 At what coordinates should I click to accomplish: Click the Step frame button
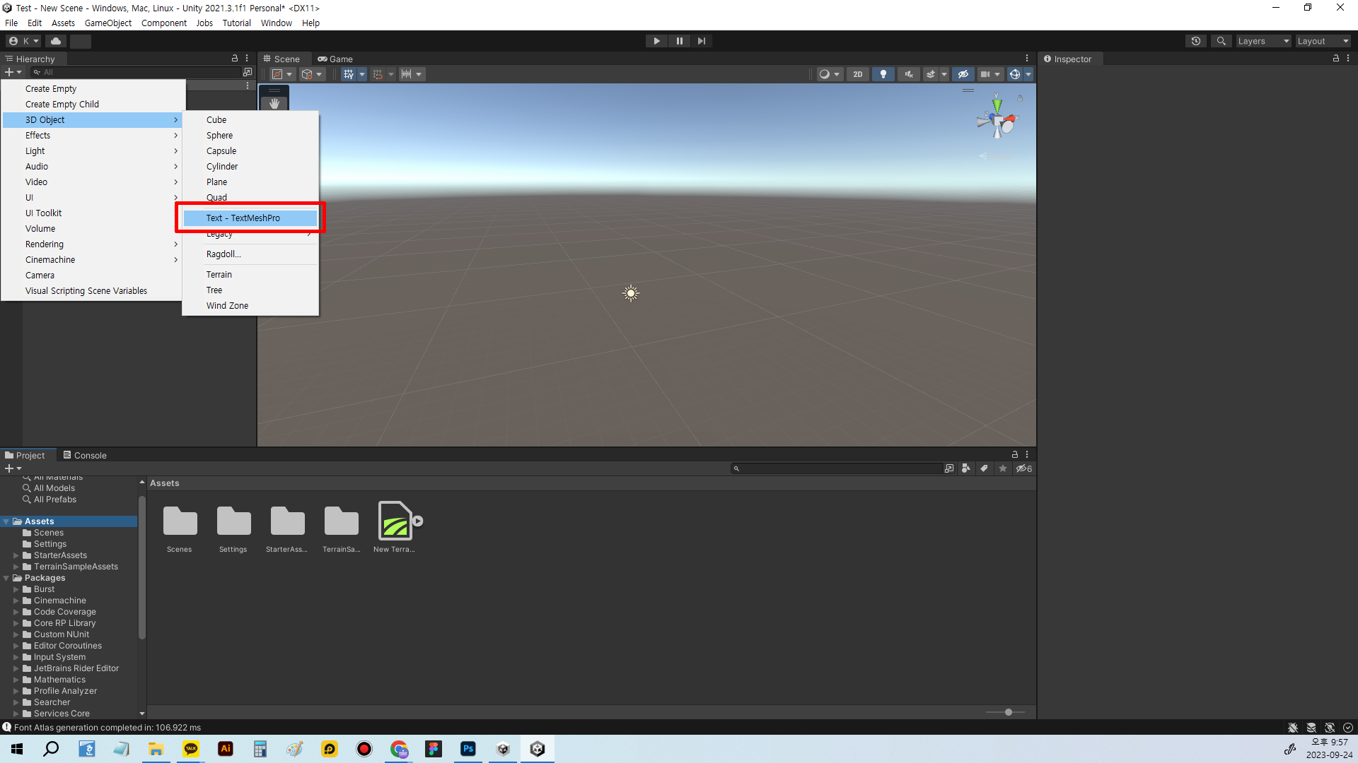[x=701, y=41]
